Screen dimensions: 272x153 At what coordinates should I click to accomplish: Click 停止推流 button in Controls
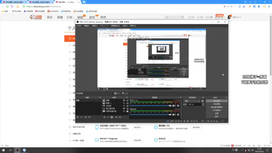(x=217, y=101)
